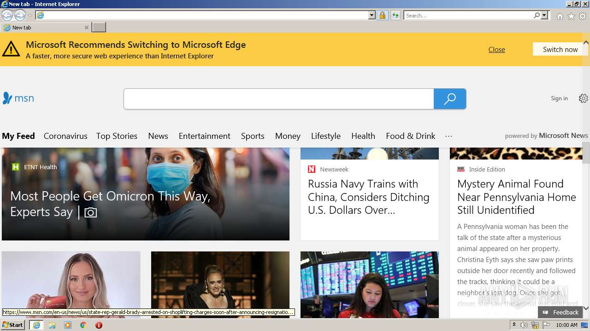Click the msn logo
Image resolution: width=590 pixels, height=331 pixels.
(18, 98)
